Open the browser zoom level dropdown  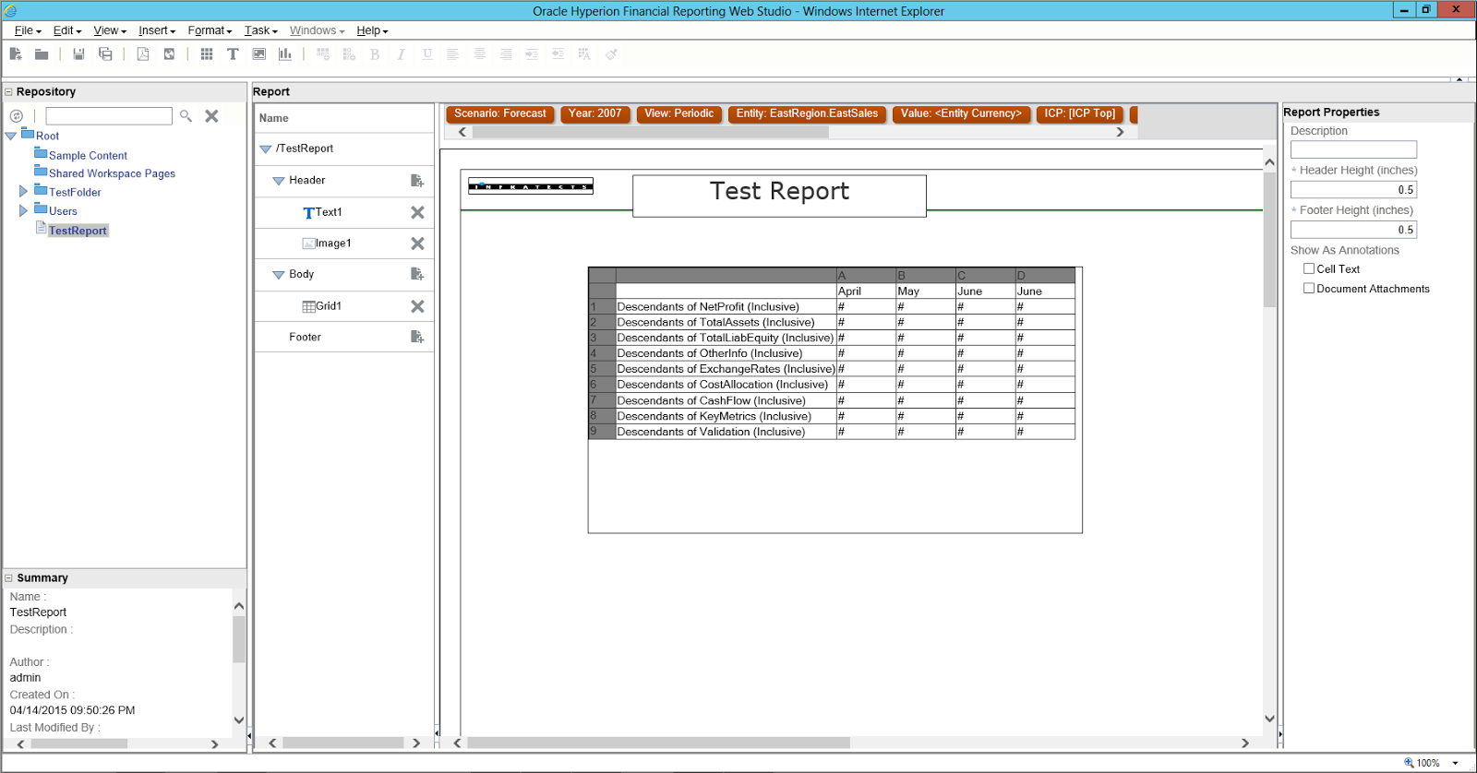click(1456, 763)
